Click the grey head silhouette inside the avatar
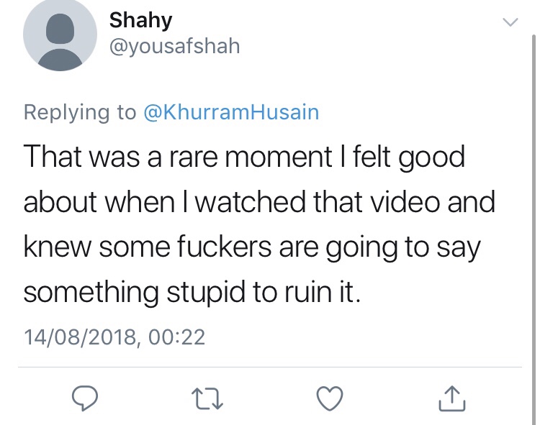The height and width of the screenshot is (425, 540). pos(60,29)
